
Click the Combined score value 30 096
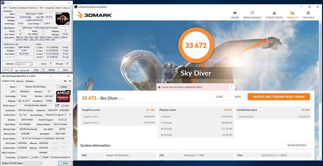pyautogui.click(x=305, y=110)
